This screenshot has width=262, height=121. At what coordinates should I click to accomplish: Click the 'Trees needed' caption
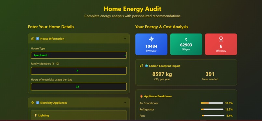[210, 79]
